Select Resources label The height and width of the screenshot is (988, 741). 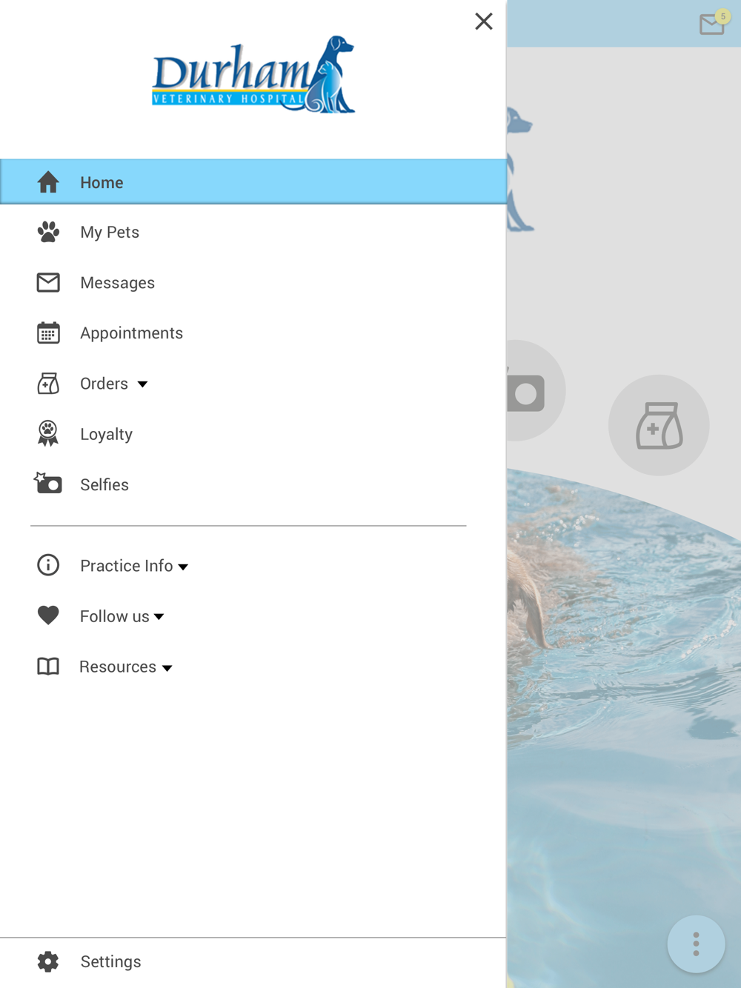117,667
